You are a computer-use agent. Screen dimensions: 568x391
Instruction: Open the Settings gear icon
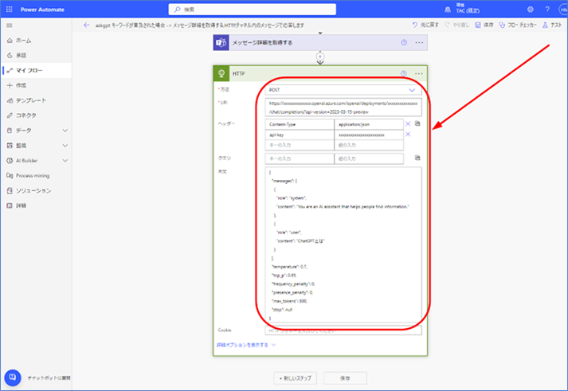click(x=531, y=10)
